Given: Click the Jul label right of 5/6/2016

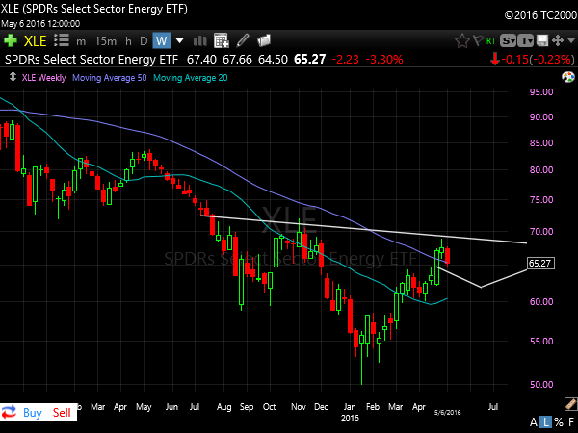Looking at the screenshot, I should [493, 407].
